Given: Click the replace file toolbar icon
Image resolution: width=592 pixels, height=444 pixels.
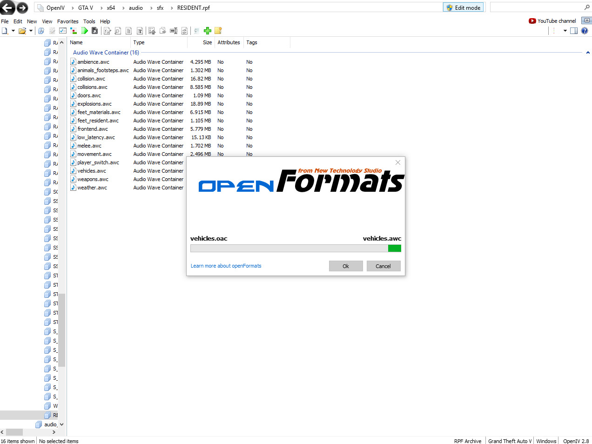Looking at the screenshot, I should [184, 31].
